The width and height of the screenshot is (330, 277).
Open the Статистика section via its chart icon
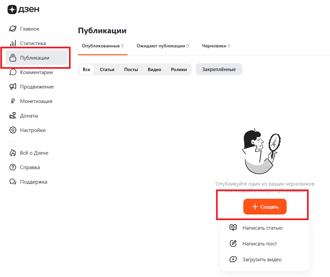[x=12, y=43]
